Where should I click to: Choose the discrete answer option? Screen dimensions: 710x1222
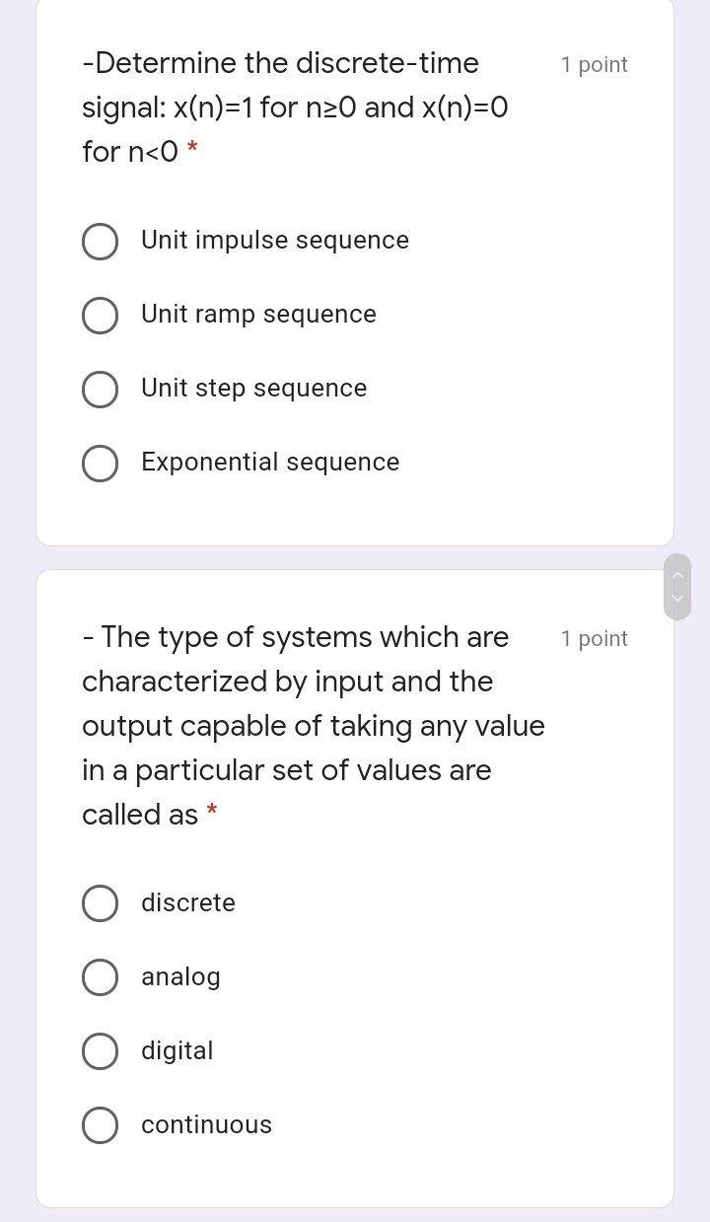(x=100, y=903)
